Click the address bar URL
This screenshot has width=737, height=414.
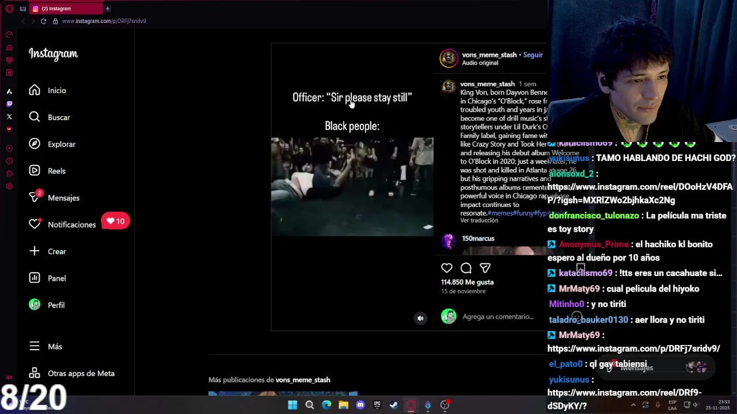coord(104,21)
